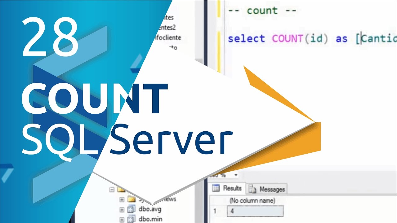
Task: Click the 'as' keyword in the query
Action: [341, 39]
